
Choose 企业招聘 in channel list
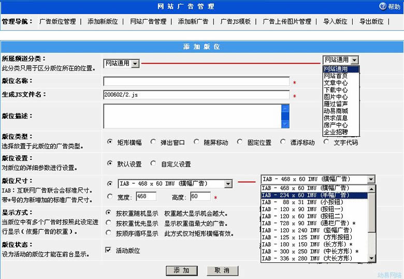click(x=341, y=132)
